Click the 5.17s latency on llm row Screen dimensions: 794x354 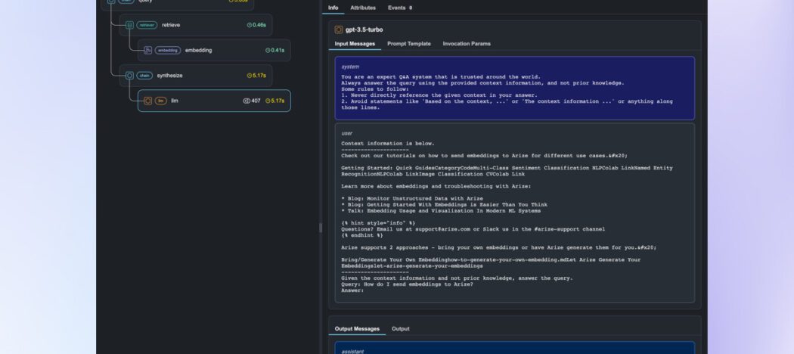[278, 101]
